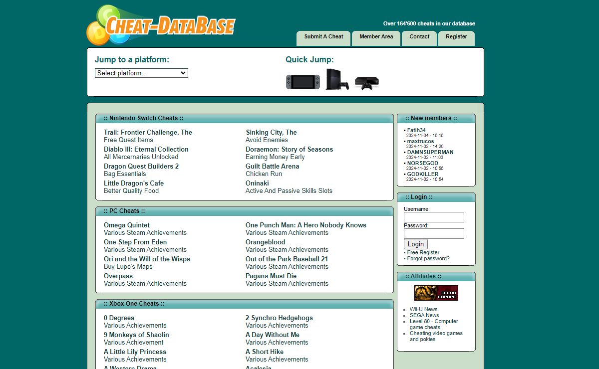This screenshot has height=369, width=599.
Task: Click the PC Cheats section header
Action: pos(245,211)
